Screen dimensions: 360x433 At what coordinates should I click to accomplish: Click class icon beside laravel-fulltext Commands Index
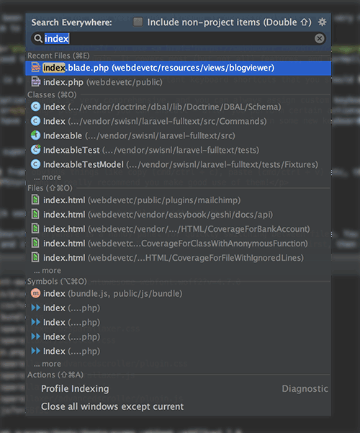pos(35,121)
